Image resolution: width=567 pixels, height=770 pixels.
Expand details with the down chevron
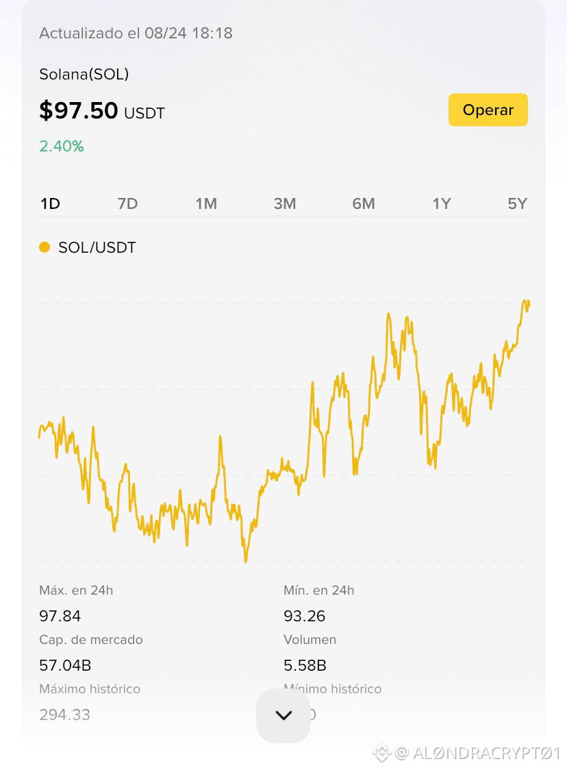click(283, 715)
